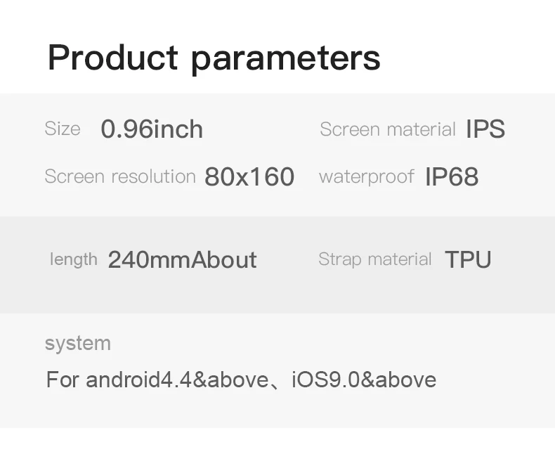Screen dimensions: 555x466
Task: Click the "android4.4&above" text
Action: pyautogui.click(x=177, y=380)
